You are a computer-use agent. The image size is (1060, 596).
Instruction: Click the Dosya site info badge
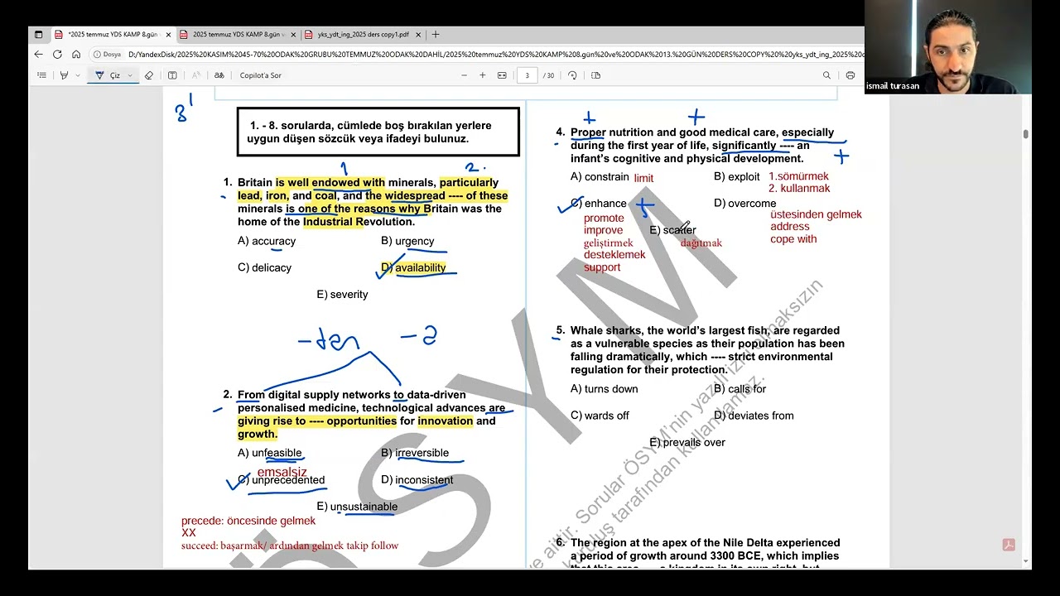point(107,55)
